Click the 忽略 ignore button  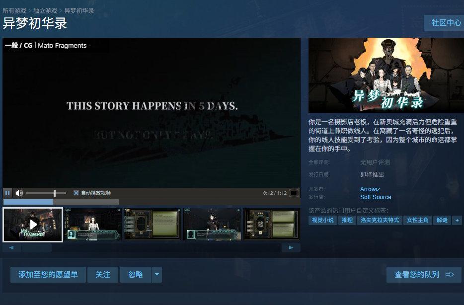coord(136,275)
